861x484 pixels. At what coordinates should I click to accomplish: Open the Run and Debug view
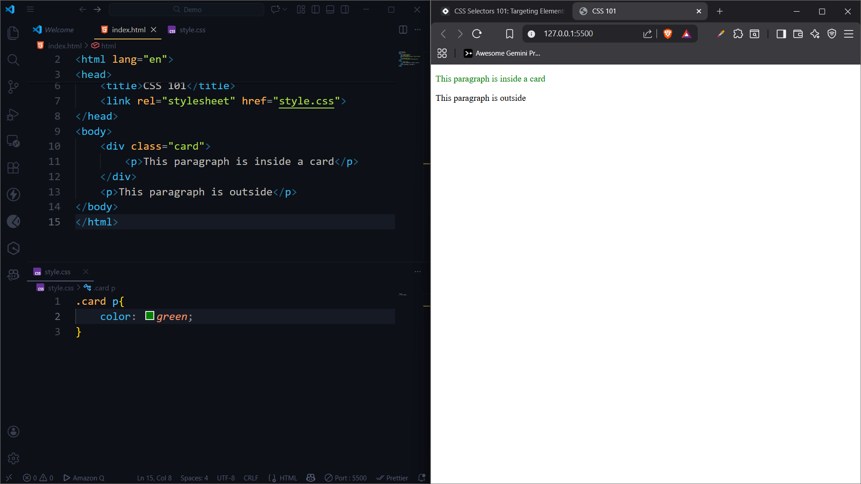[13, 115]
